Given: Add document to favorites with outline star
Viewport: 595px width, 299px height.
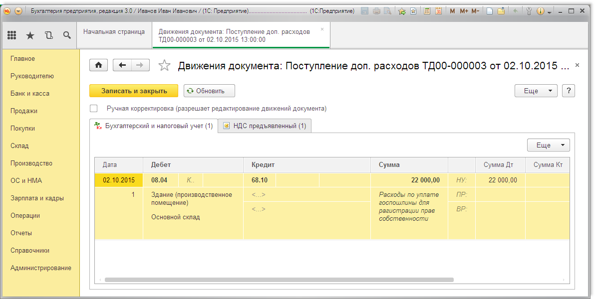Looking at the screenshot, I should 164,65.
